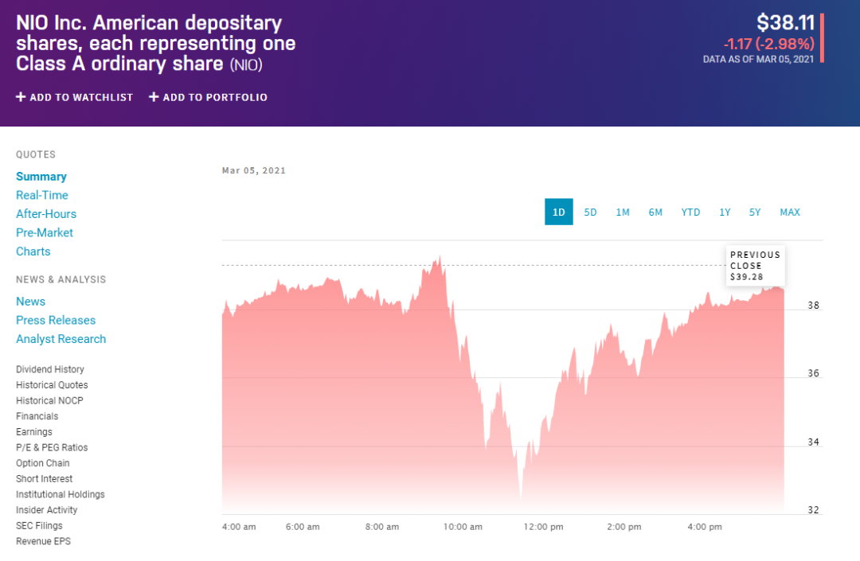Switch chart to 5D range
The width and height of the screenshot is (860, 561).
click(x=590, y=212)
